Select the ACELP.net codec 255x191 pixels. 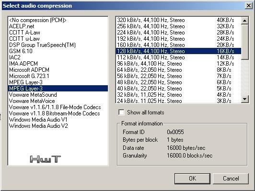point(58,26)
